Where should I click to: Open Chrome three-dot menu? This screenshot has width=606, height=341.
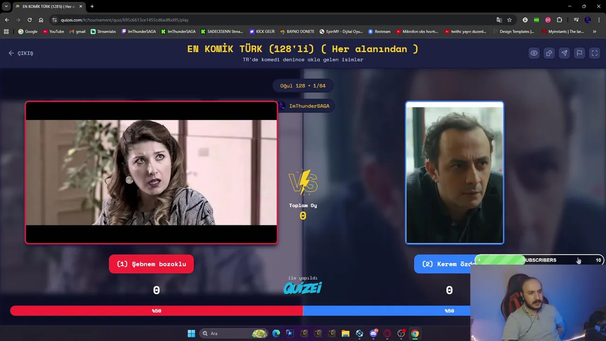coord(599,20)
